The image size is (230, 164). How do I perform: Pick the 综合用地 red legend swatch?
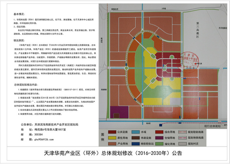pos(159,132)
